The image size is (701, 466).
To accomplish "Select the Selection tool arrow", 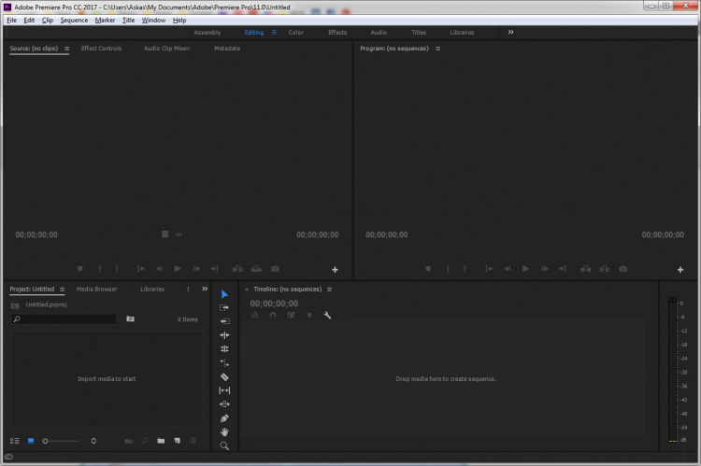I will pos(224,294).
